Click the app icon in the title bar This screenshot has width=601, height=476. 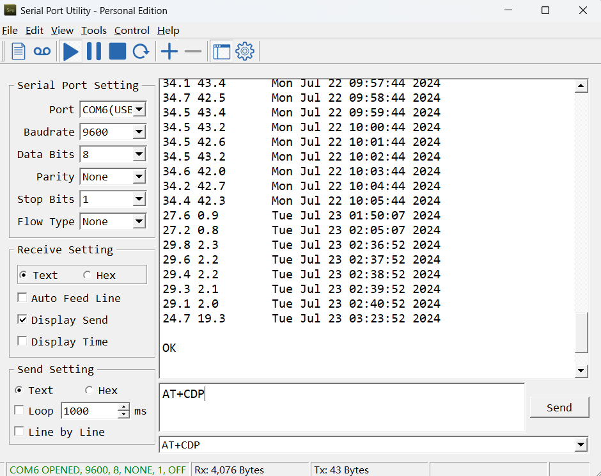point(10,10)
